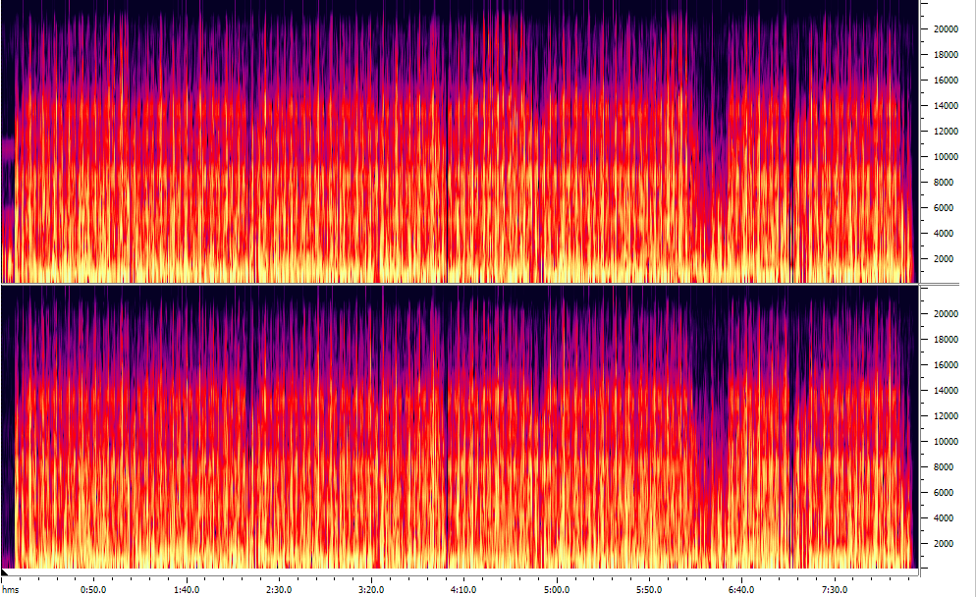Select 4000 on the lower channel frequency scale
Screen dimensions: 976x597
point(943,518)
